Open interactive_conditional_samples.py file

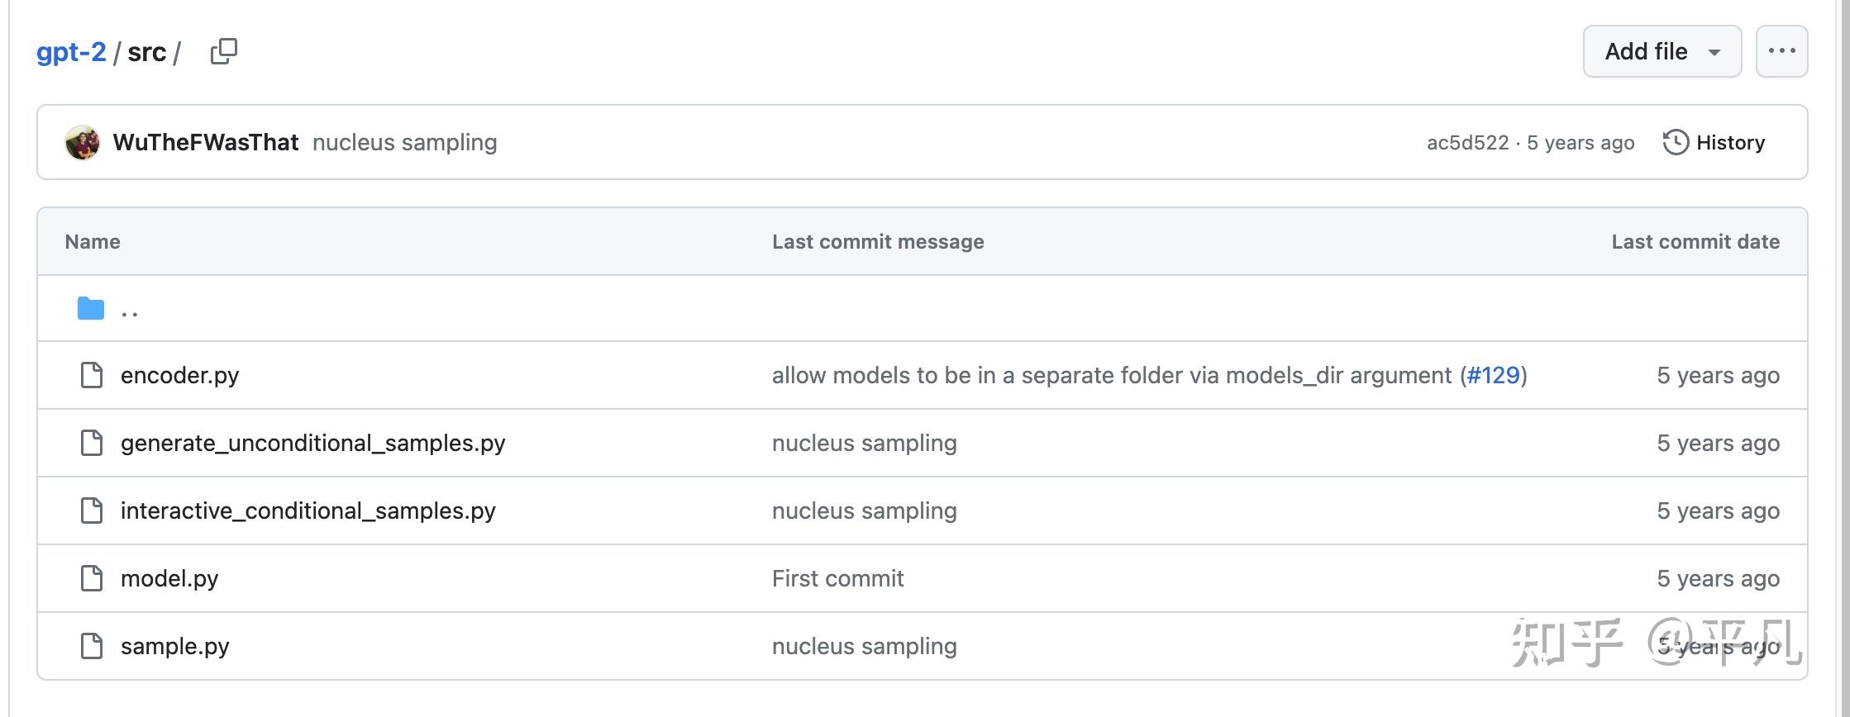point(308,511)
